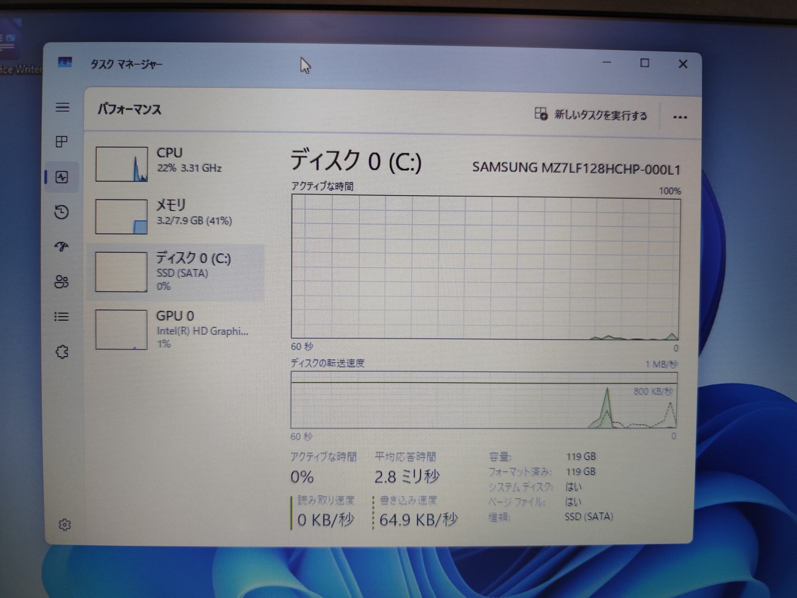Click the ディスク 0 (C:) heading
797x598 pixels.
point(356,161)
